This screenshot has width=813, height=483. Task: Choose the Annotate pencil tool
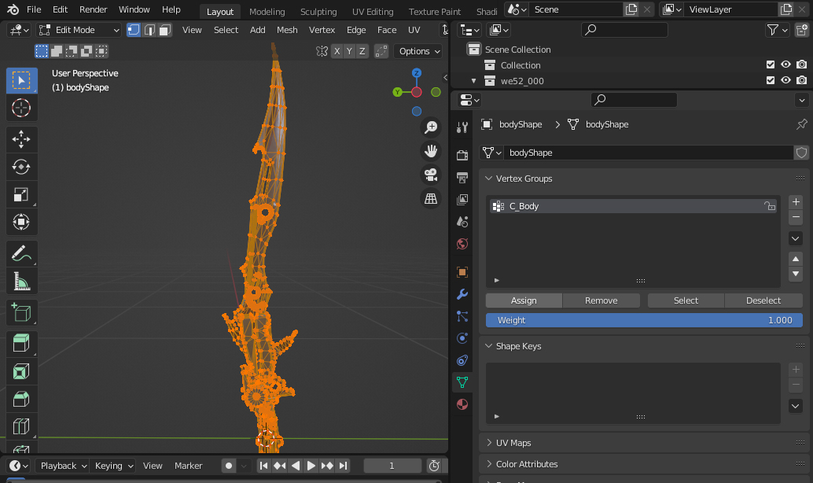coord(21,253)
